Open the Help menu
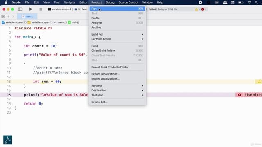 click(160, 2)
